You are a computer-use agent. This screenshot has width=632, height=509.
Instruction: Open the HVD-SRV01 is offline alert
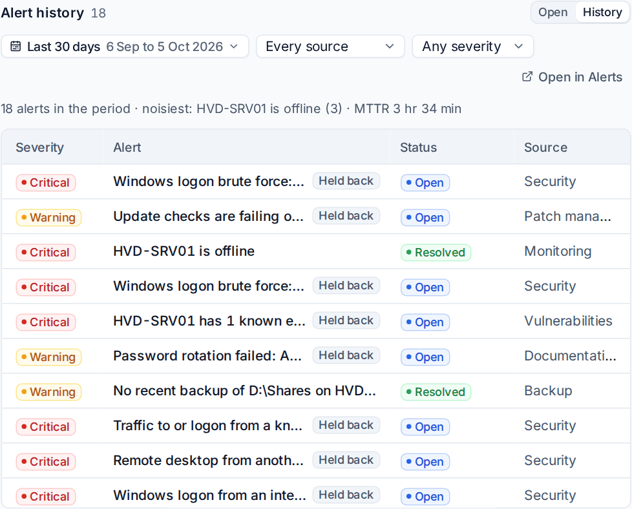click(184, 251)
